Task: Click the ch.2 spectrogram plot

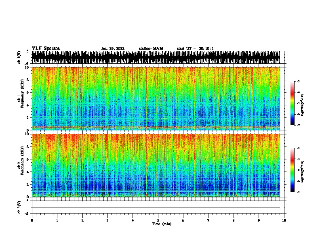Action: point(156,165)
